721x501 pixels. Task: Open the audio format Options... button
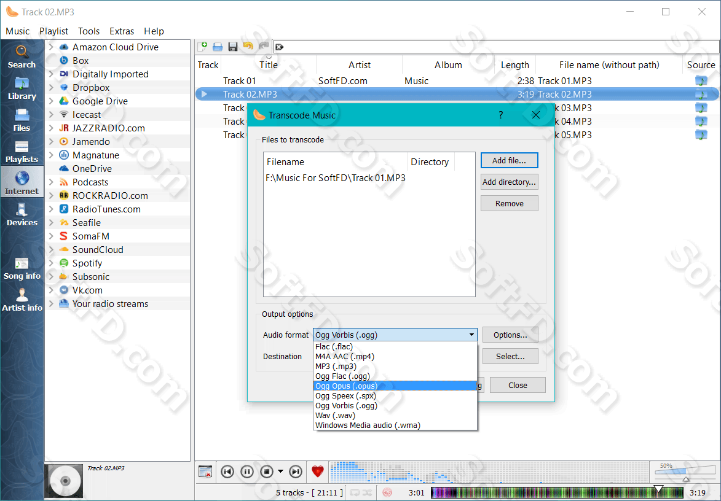tap(510, 335)
